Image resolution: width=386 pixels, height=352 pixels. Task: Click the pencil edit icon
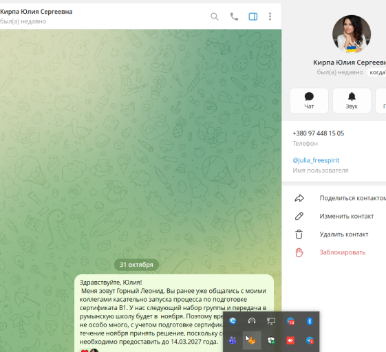tap(299, 216)
